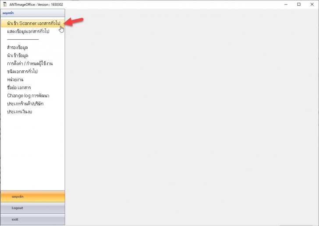The height and width of the screenshot is (226, 319).
Task: Select สำรองข้อมูล from the main menu
Action: [18, 48]
